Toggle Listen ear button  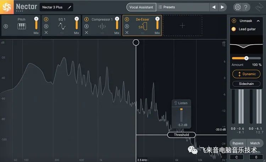point(181,103)
